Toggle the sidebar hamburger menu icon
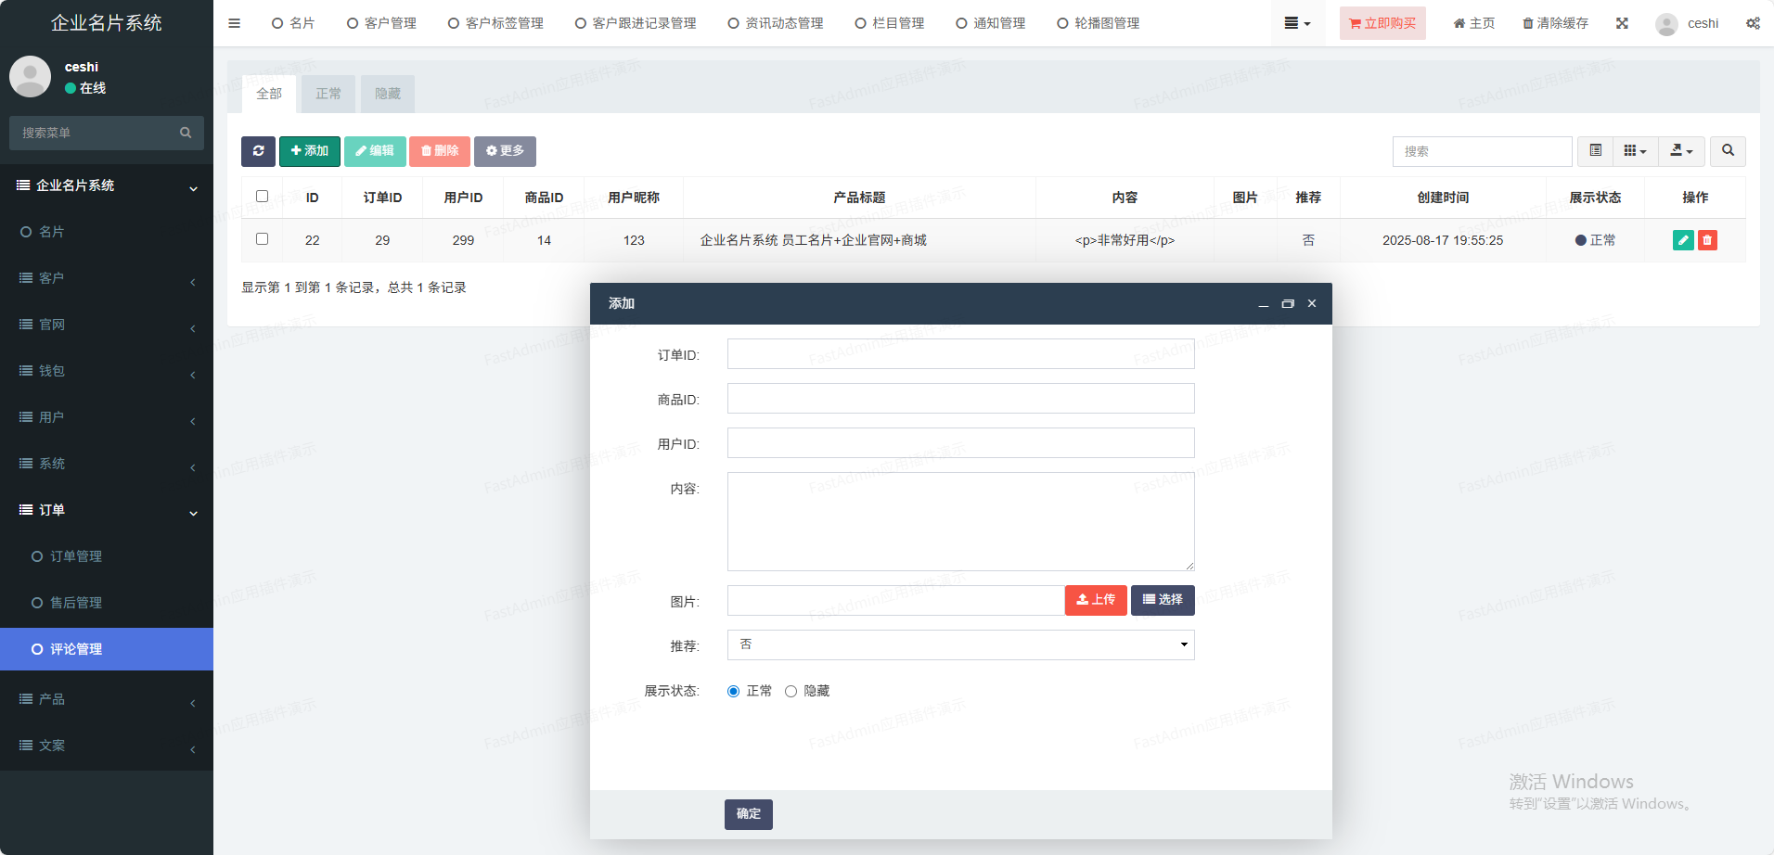 235,23
